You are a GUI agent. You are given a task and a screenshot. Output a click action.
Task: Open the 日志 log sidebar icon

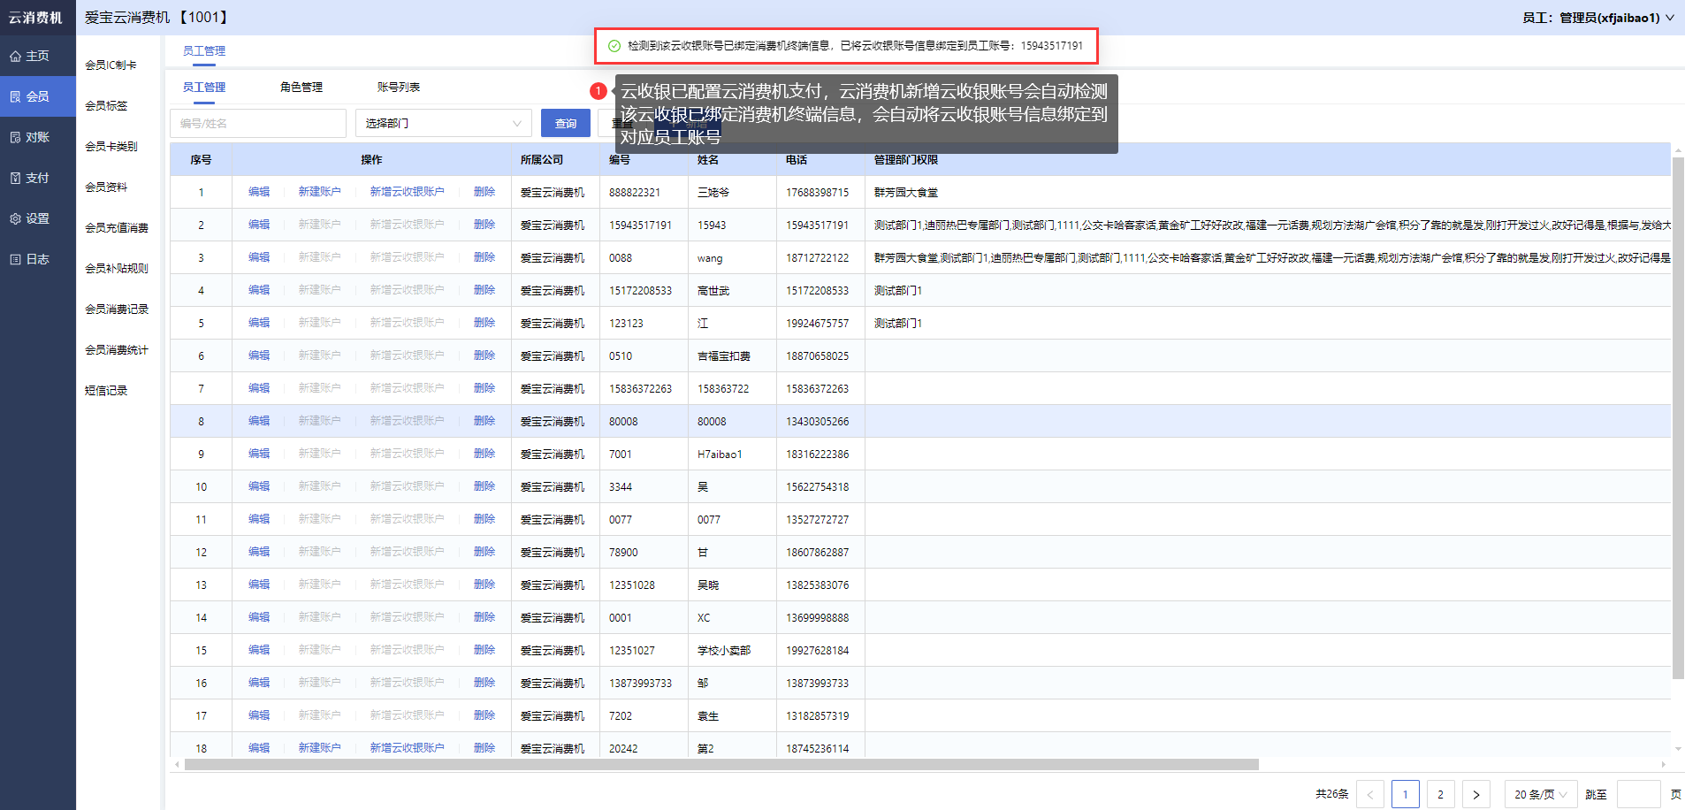pyautogui.click(x=15, y=260)
